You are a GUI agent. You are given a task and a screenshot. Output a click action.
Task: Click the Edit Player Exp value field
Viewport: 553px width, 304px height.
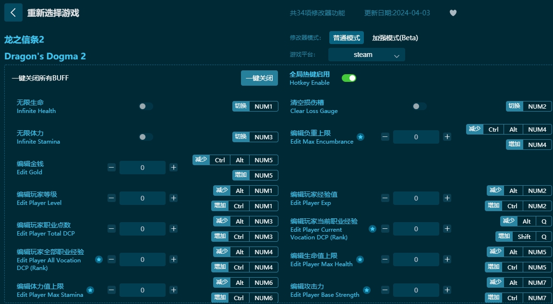(x=416, y=198)
